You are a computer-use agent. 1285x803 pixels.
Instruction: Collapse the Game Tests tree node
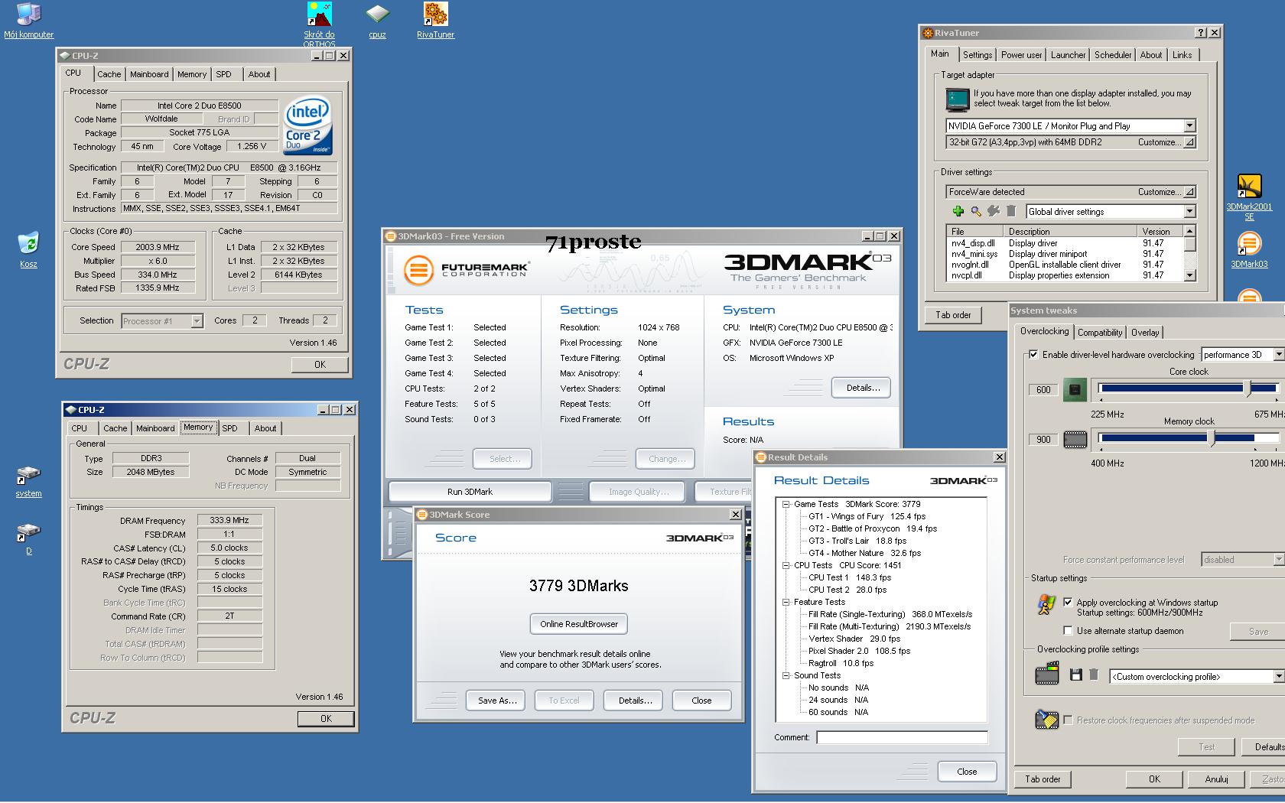[786, 505]
